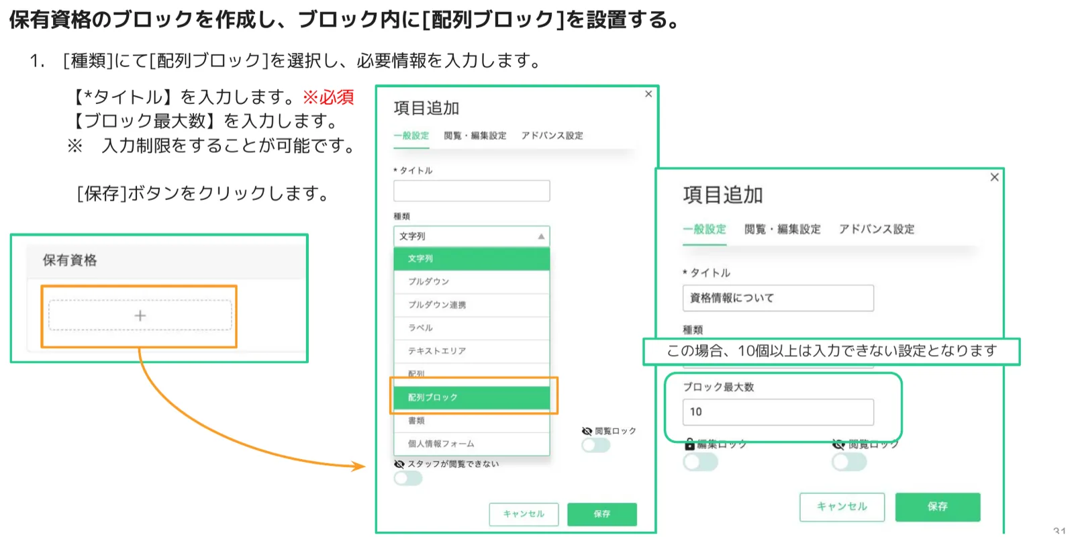Open アドバンス設定 tab in left dialog
Image resolution: width=1074 pixels, height=543 pixels.
pyautogui.click(x=552, y=136)
